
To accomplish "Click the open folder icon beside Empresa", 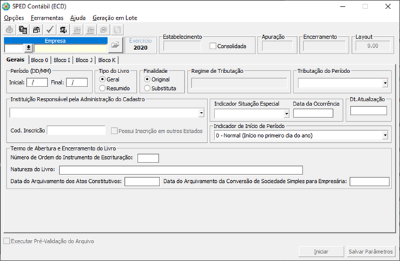I will point(116,45).
